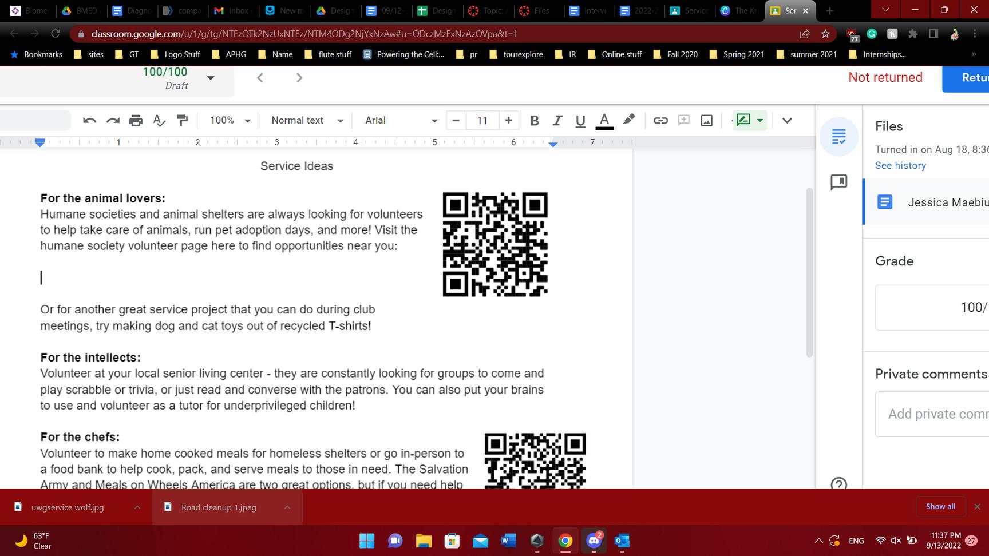Switch to the Diagno Docs tab
Screen dimensions: 989x556
click(132, 11)
